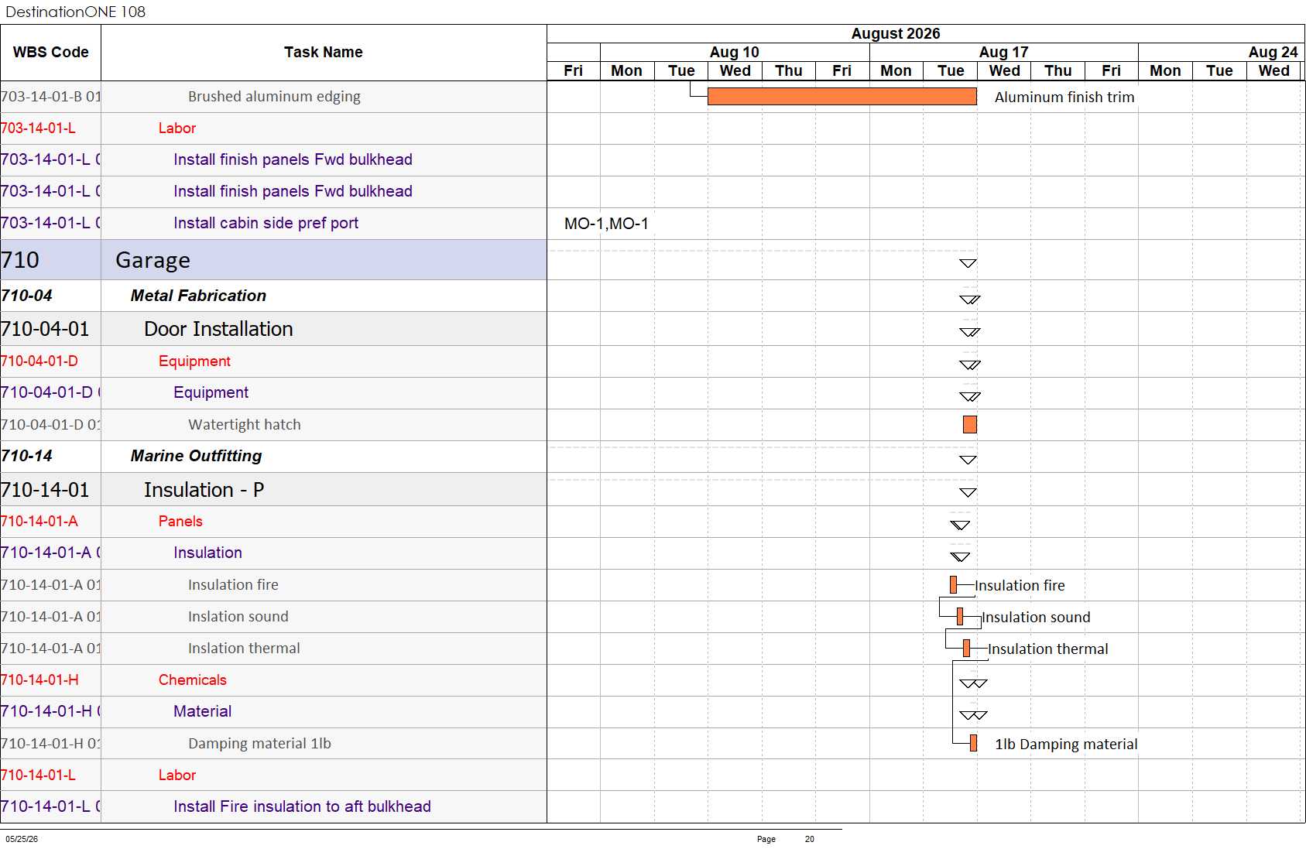This screenshot has height=849, width=1306.
Task: Select the Damping material 1lb task name
Action: pos(259,744)
